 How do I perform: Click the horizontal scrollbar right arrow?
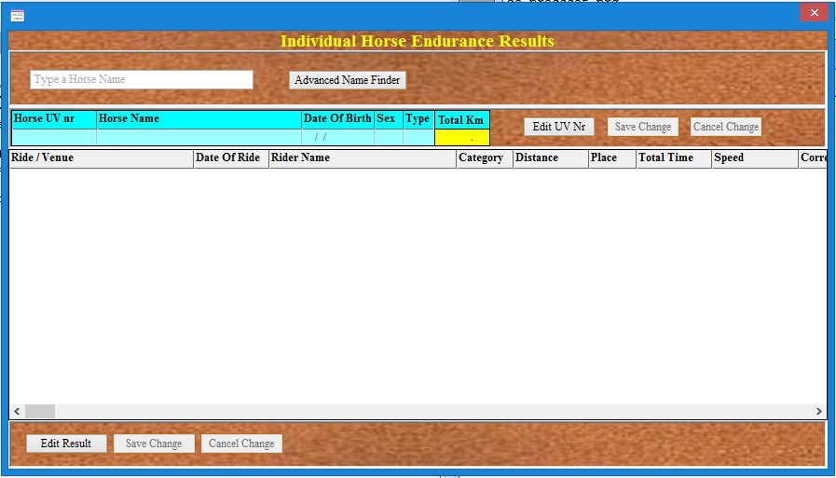[x=818, y=411]
